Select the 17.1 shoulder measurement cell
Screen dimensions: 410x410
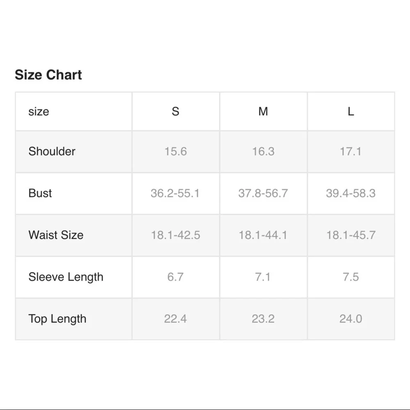click(x=351, y=151)
